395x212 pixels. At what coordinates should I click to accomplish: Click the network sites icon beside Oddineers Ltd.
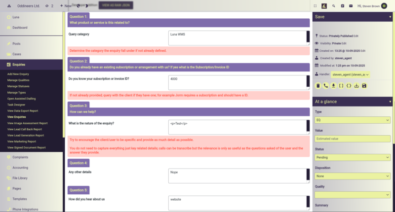[9, 6]
